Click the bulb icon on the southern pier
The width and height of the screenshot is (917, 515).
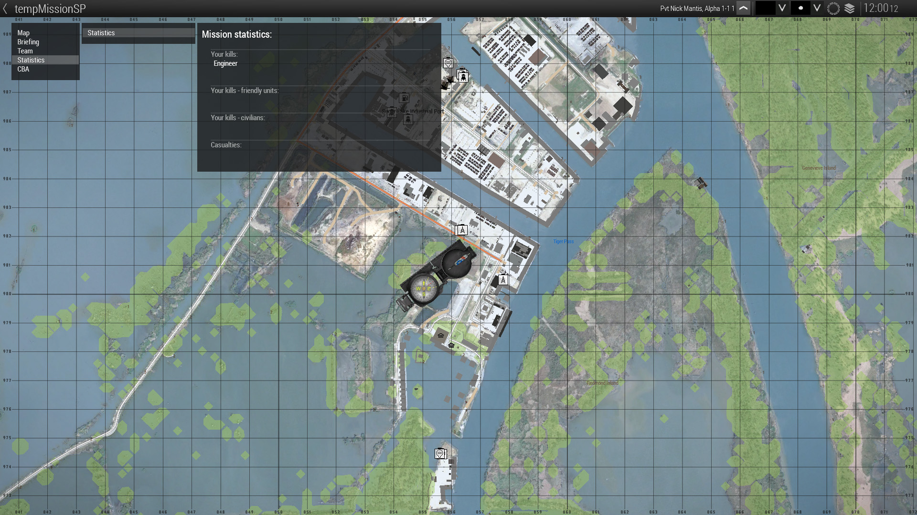coord(440,453)
